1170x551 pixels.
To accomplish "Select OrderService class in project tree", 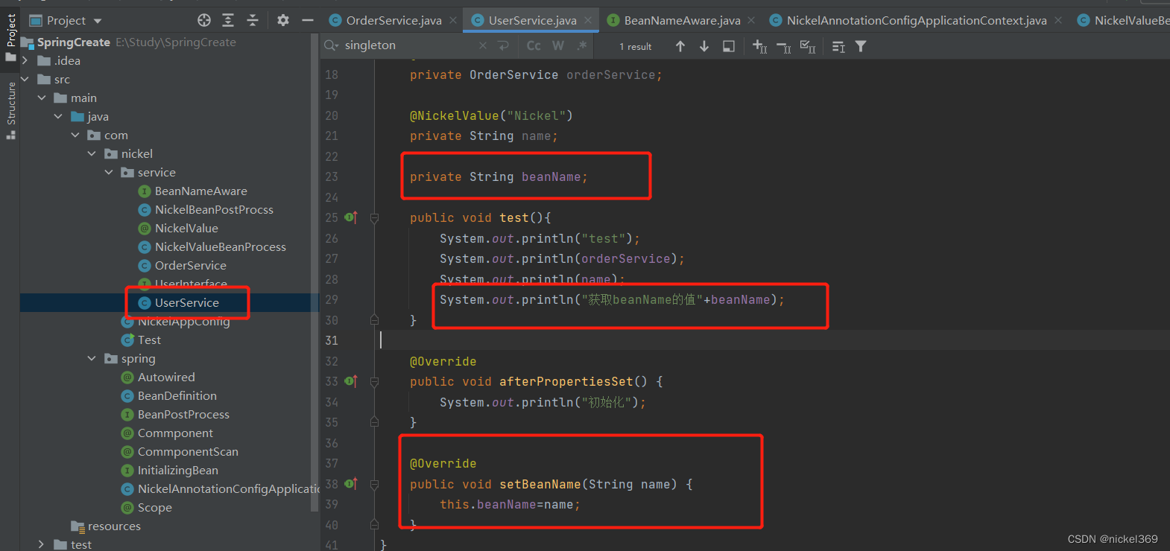I will coord(190,265).
